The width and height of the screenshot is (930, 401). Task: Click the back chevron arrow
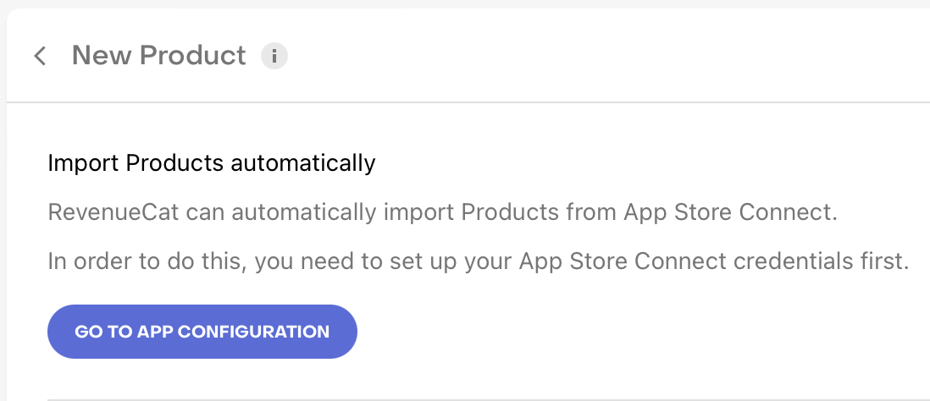(40, 57)
